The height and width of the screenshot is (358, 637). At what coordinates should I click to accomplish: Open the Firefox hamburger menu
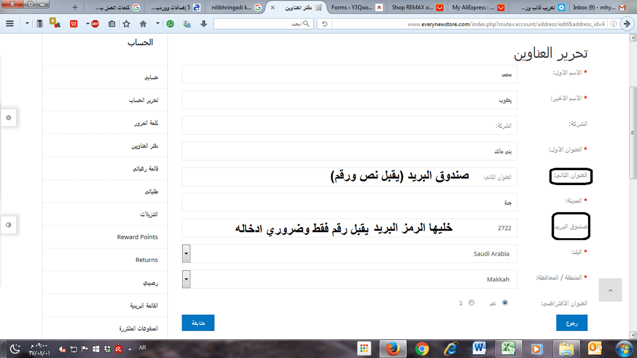10,24
